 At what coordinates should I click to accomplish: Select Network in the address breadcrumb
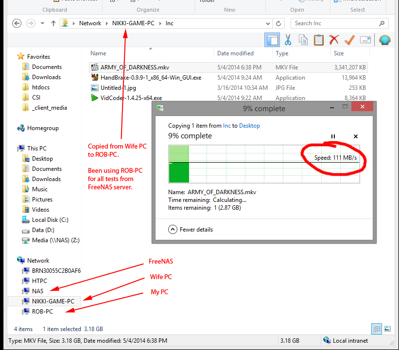(90, 23)
